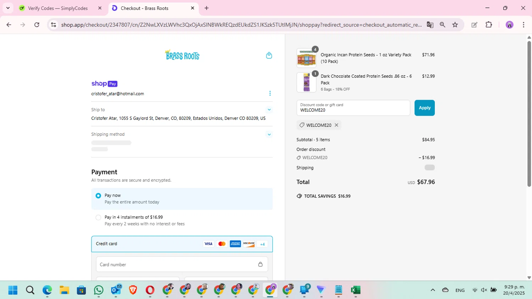532x299 pixels.
Task: Click the Brass Roots logo
Action: click(182, 55)
